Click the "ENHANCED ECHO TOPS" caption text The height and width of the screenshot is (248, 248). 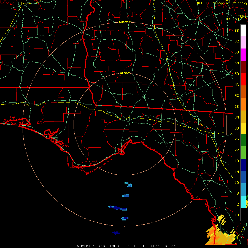(x=97, y=246)
